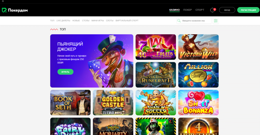Open the Viking Runecraft game
Screen dimensions: 260x135
click(x=156, y=75)
